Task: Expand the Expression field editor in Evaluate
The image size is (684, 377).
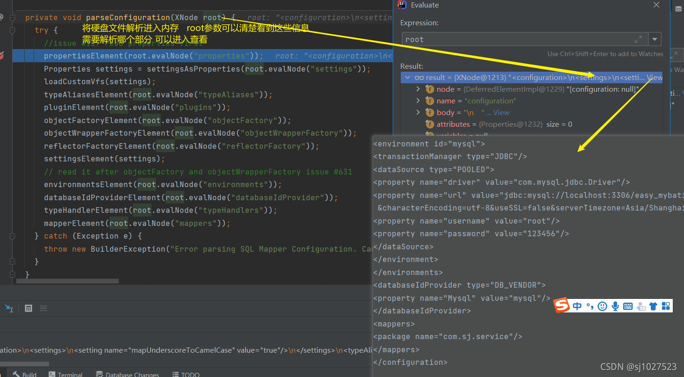Action: tap(638, 39)
